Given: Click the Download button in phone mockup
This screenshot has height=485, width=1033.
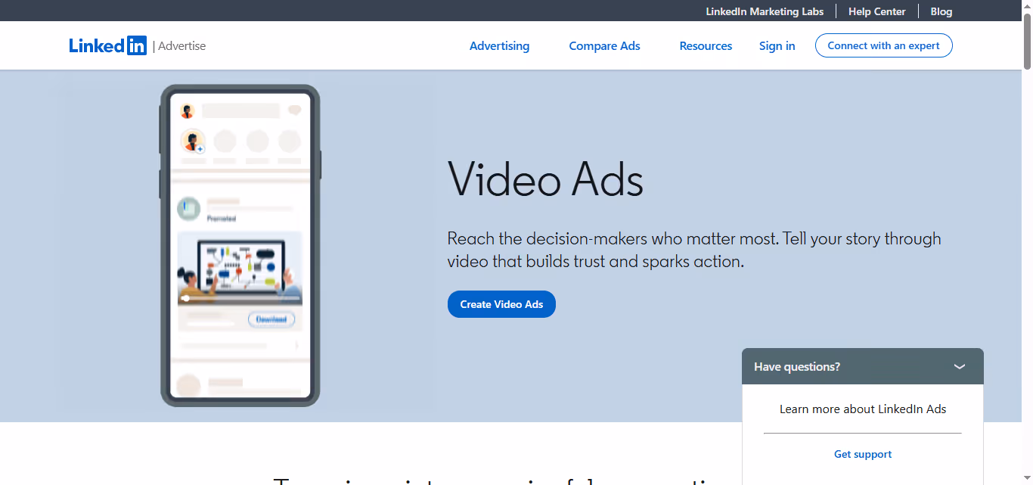Looking at the screenshot, I should point(271,319).
